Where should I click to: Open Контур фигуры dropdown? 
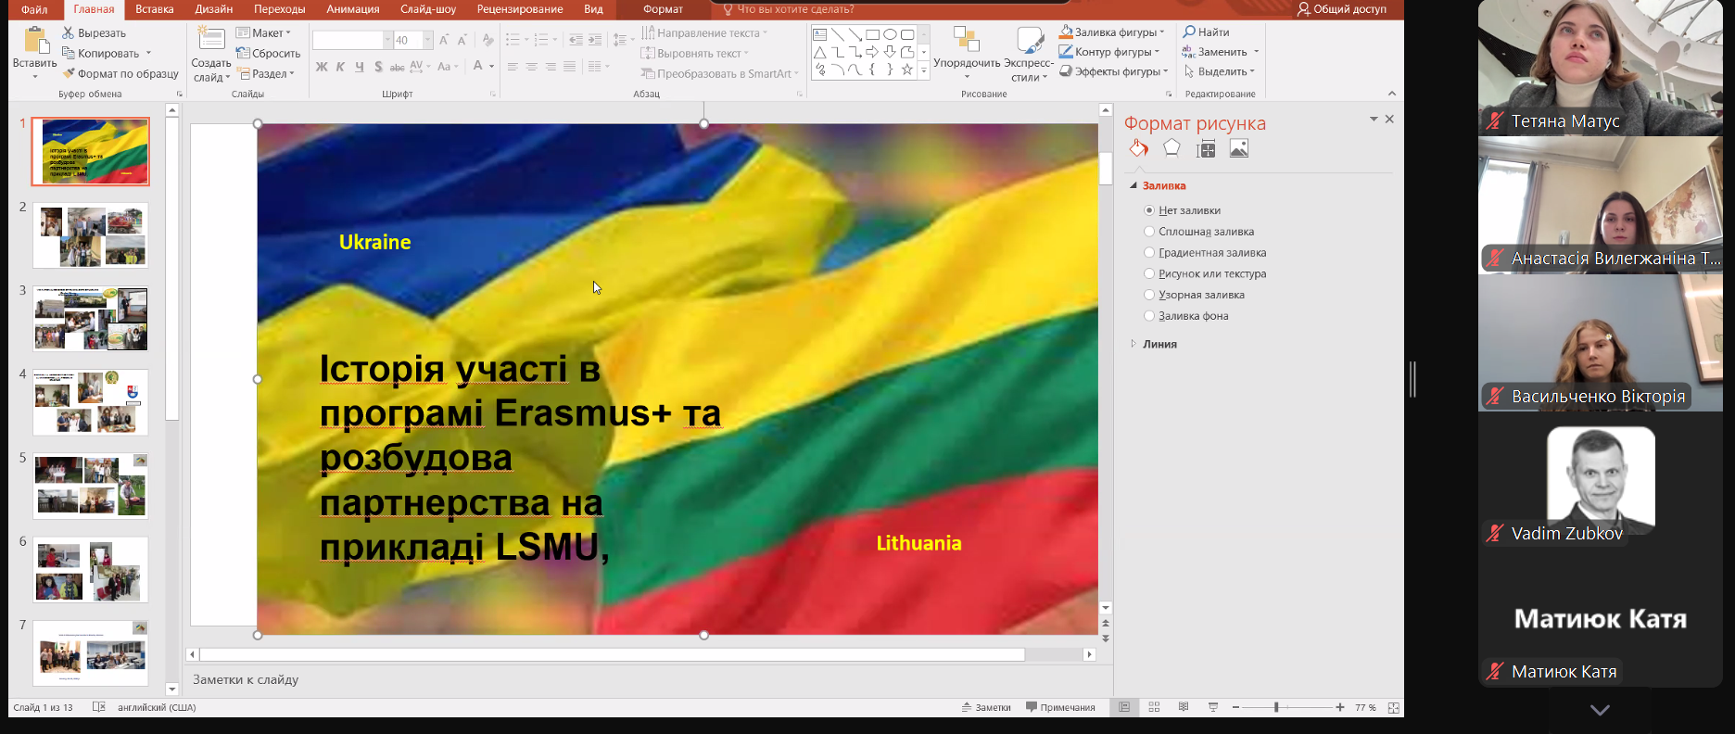(x=1110, y=52)
